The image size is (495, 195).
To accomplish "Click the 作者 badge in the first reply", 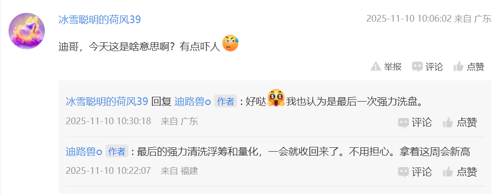I will click(x=226, y=102).
